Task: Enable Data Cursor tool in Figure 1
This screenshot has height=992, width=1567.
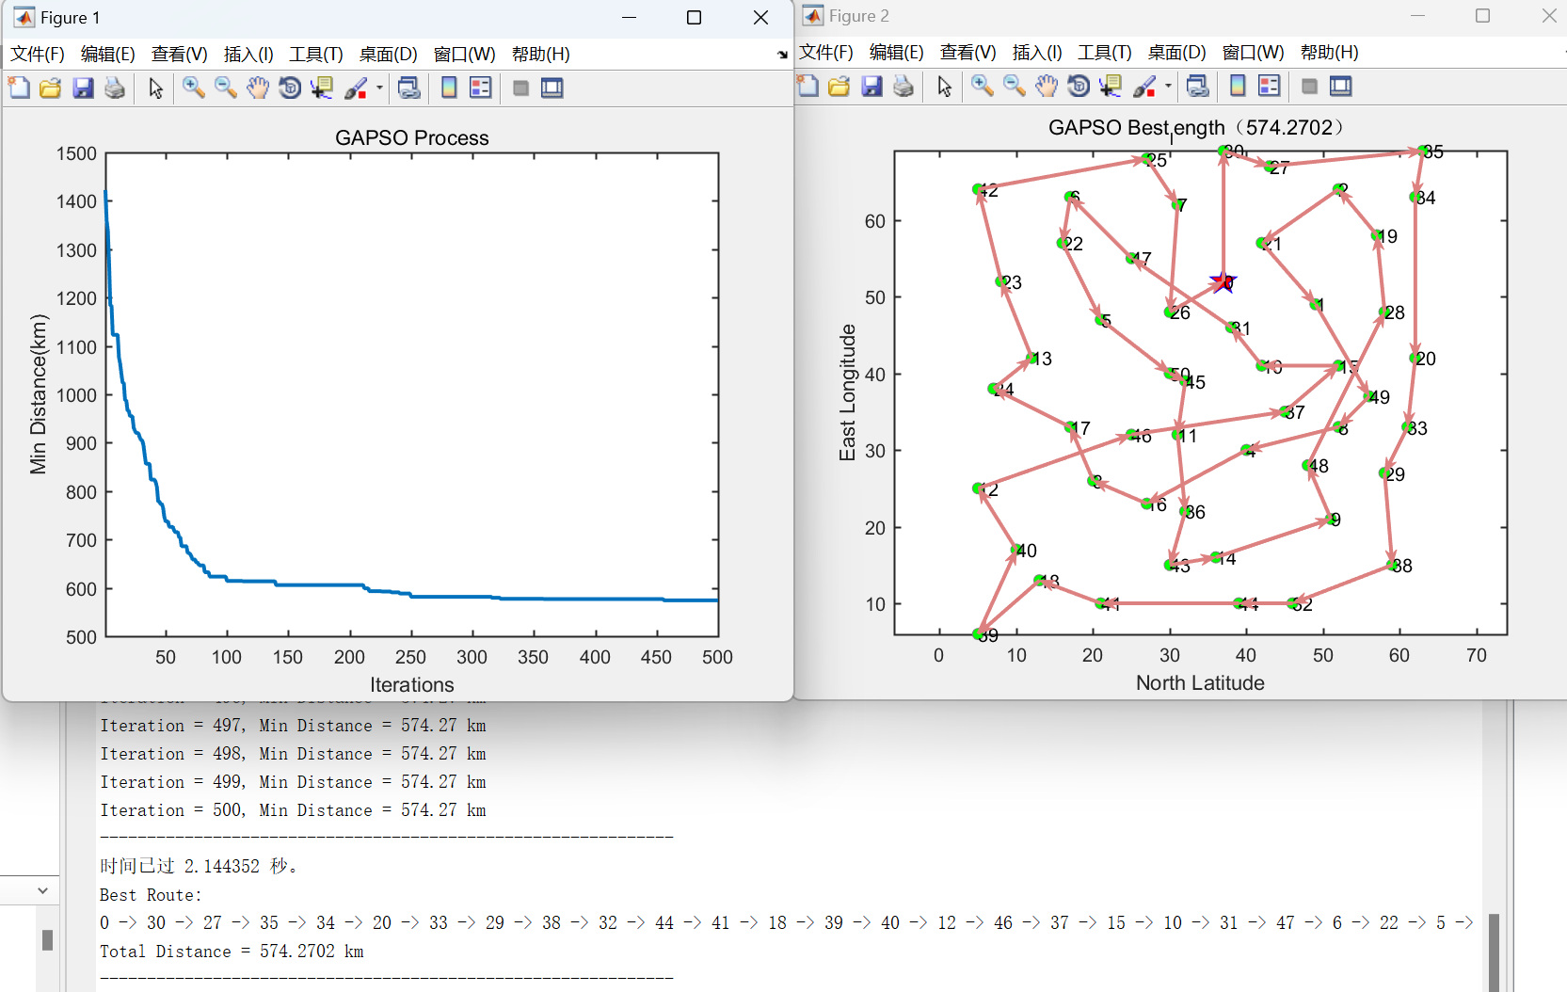Action: [x=322, y=88]
